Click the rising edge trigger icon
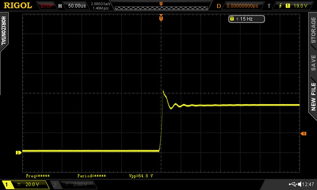 point(281,6)
